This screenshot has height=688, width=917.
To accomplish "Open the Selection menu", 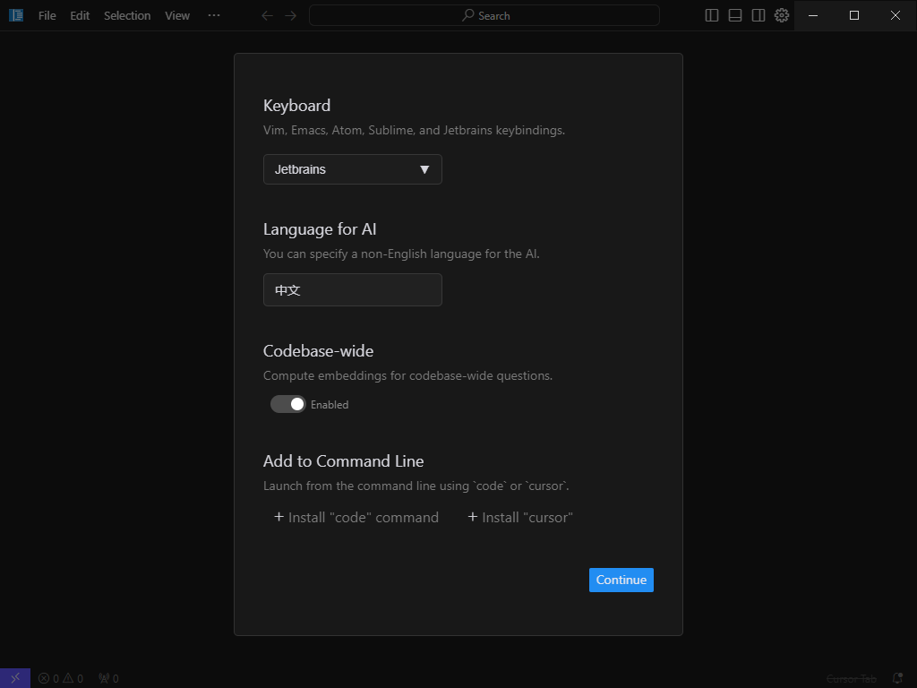I will (x=127, y=15).
